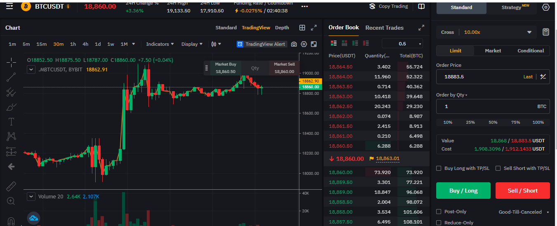The image size is (557, 226).
Task: Expand the Order Book panel to fullscreen
Action: click(x=421, y=28)
